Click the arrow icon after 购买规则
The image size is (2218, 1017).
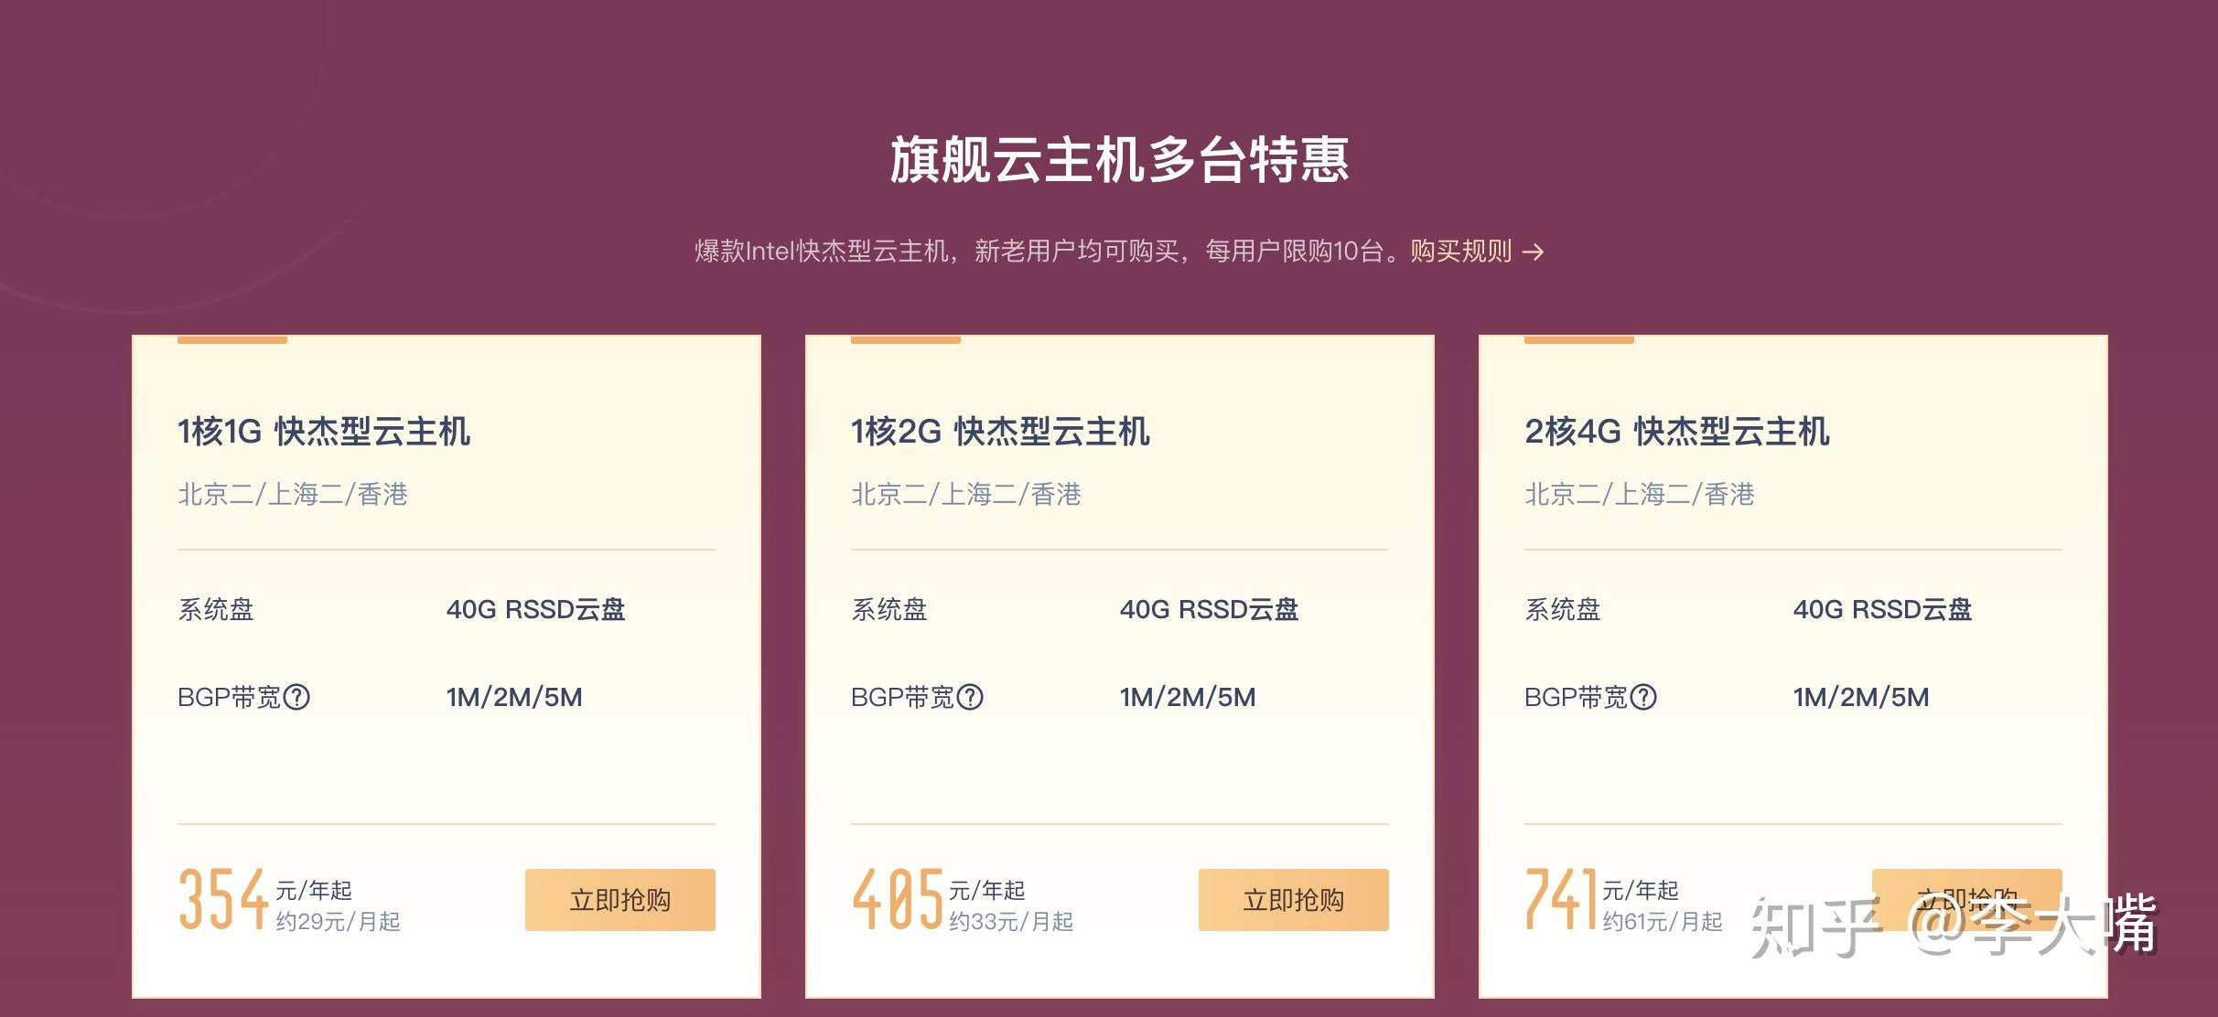click(x=1533, y=252)
